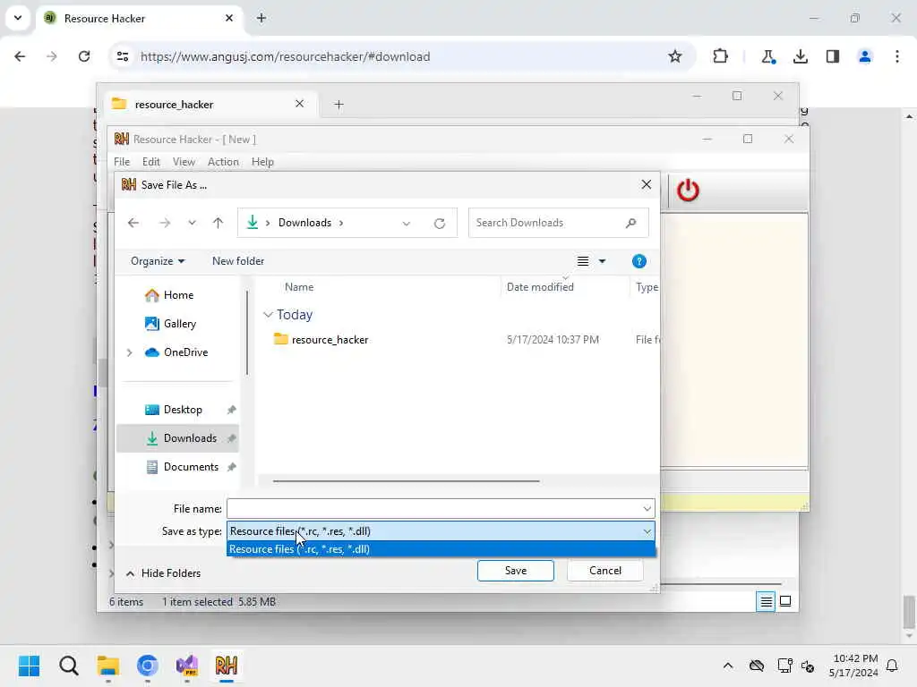Switch File Explorer to details view icon
Image resolution: width=917 pixels, height=687 pixels.
(767, 601)
